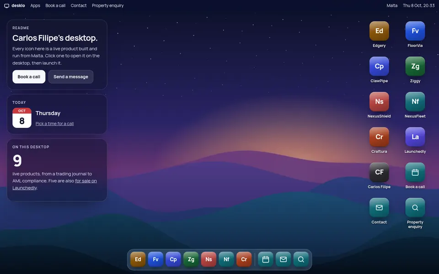Click the Thursday label in Today card
Image resolution: width=439 pixels, height=274 pixels.
coord(48,113)
